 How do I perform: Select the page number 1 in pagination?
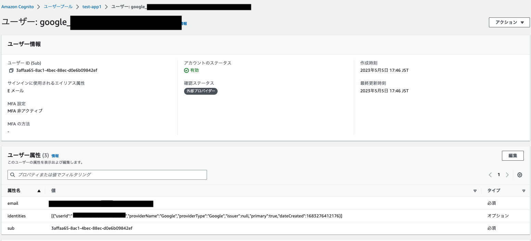click(x=498, y=175)
